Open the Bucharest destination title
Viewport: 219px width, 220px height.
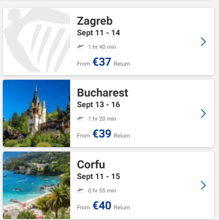point(103,93)
